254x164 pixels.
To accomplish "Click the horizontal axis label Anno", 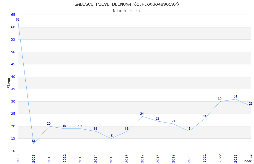I will point(247,161).
